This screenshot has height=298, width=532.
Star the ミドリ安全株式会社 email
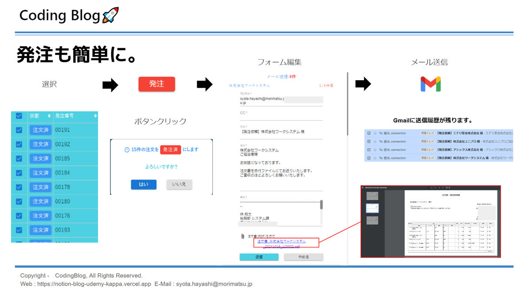pyautogui.click(x=375, y=133)
